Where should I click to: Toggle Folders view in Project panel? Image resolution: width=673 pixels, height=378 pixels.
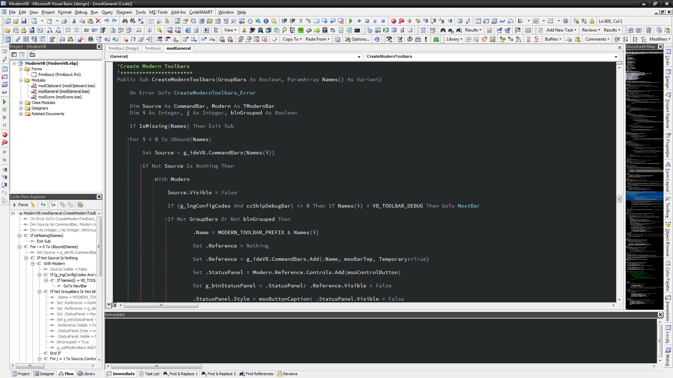pos(32,55)
